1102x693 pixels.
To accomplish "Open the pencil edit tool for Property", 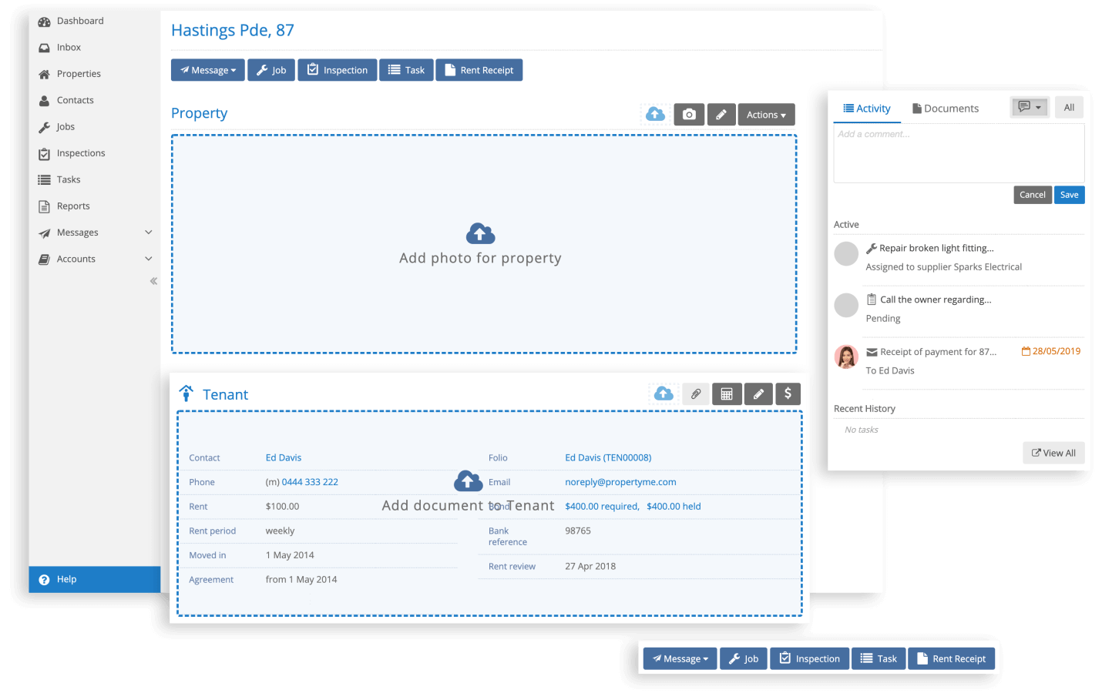I will (x=721, y=114).
